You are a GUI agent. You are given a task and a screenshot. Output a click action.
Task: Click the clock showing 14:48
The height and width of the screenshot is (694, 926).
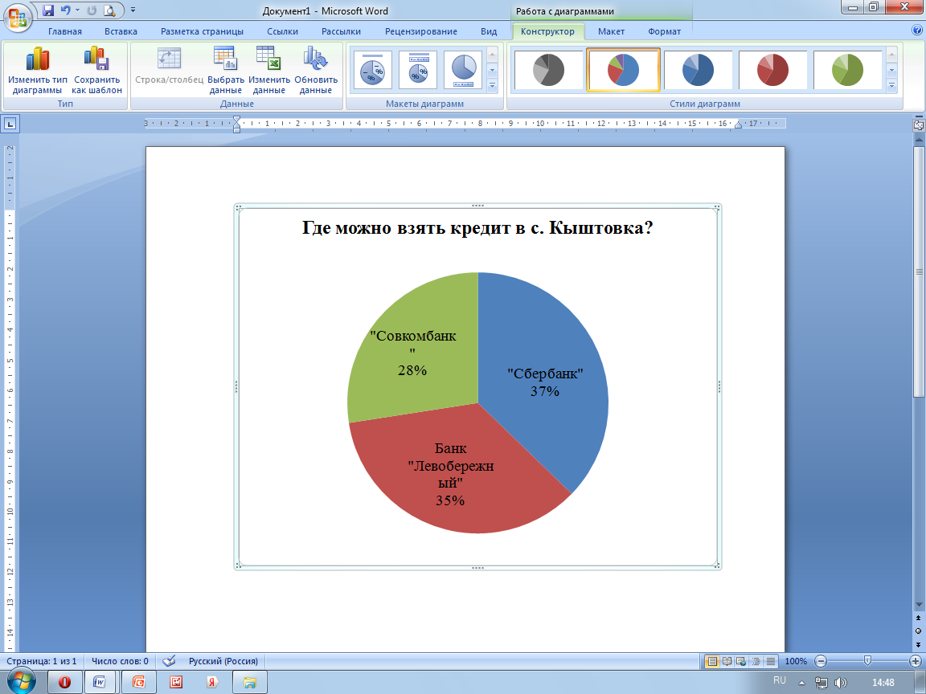tap(883, 683)
